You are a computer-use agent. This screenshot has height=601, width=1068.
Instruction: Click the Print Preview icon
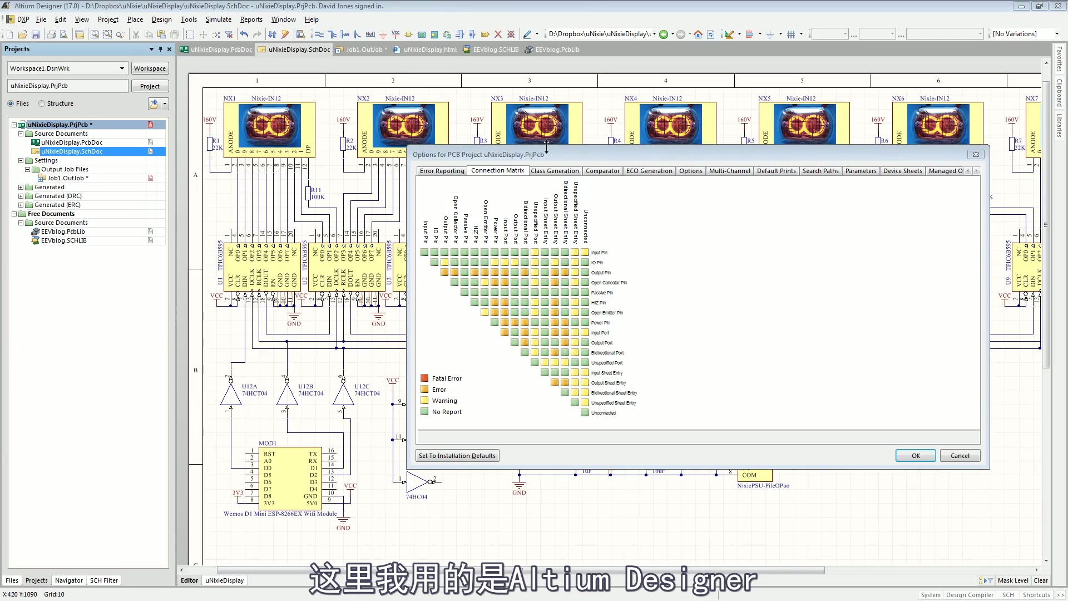click(x=64, y=35)
